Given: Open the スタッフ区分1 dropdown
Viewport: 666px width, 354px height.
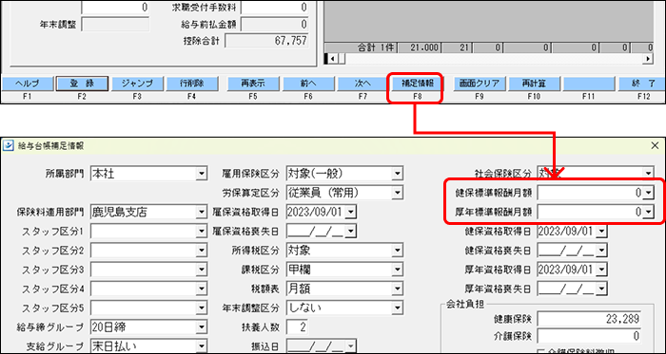Looking at the screenshot, I should [202, 232].
